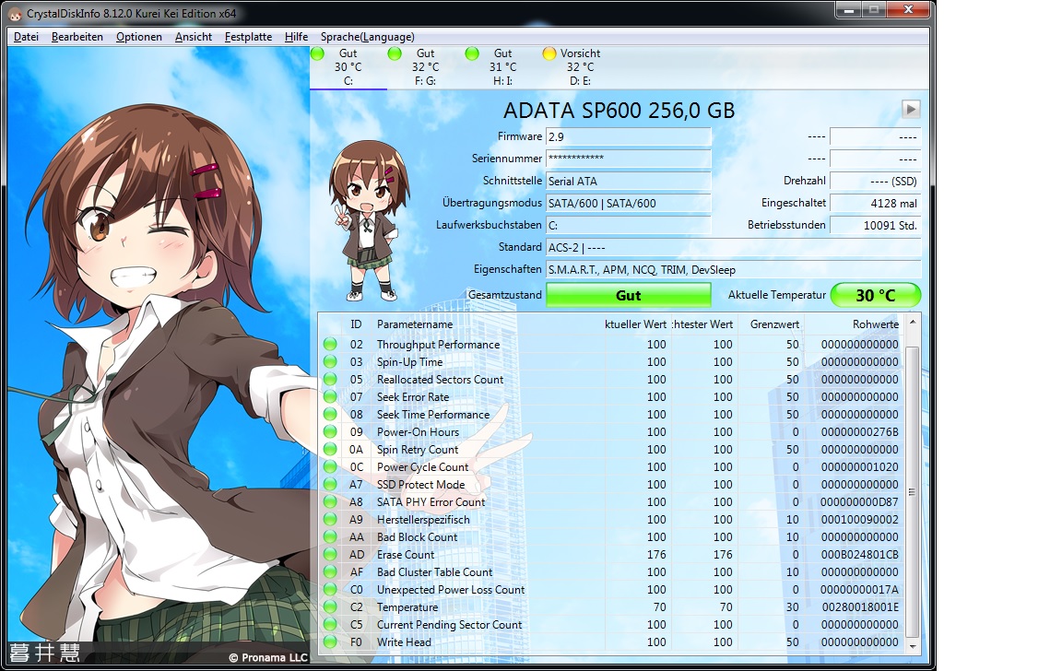1062x671 pixels.
Task: Open the Optionen menu
Action: point(139,37)
